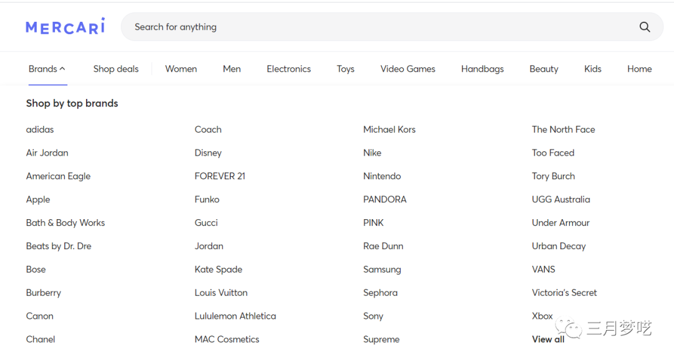
Task: Select the Louis Vuitton brand
Action: pos(221,293)
